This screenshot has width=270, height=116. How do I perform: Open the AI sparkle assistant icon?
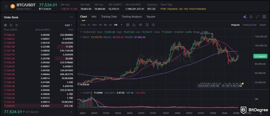(245, 17)
